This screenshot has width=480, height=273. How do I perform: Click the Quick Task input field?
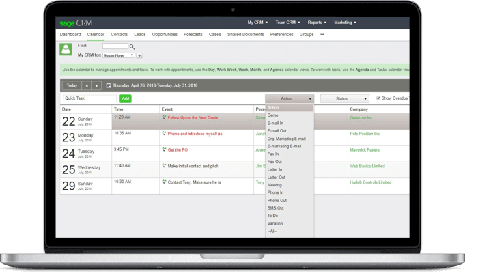pos(89,98)
